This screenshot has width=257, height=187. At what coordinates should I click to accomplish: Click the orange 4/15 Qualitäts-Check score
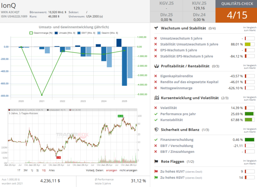coord(237,15)
